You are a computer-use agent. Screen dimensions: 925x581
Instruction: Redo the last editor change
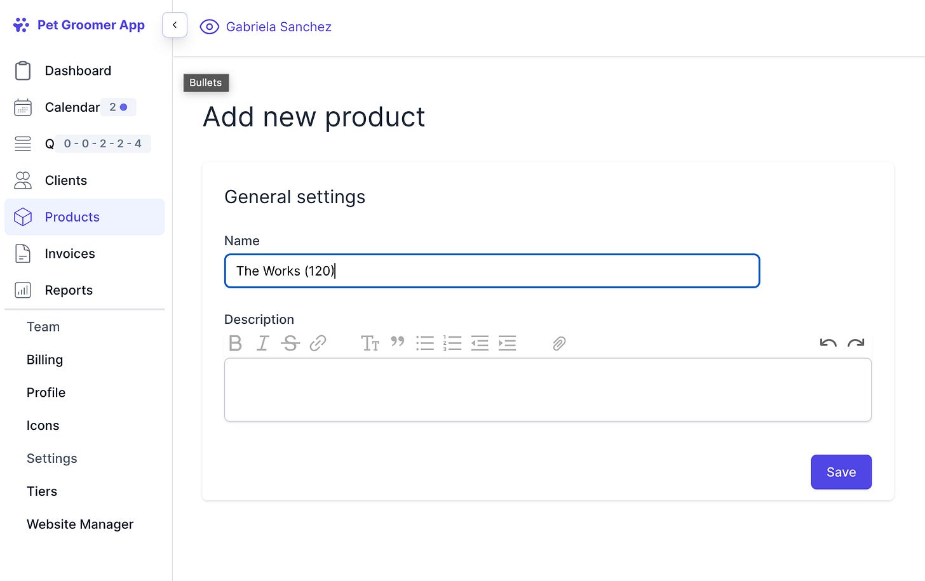(x=856, y=344)
